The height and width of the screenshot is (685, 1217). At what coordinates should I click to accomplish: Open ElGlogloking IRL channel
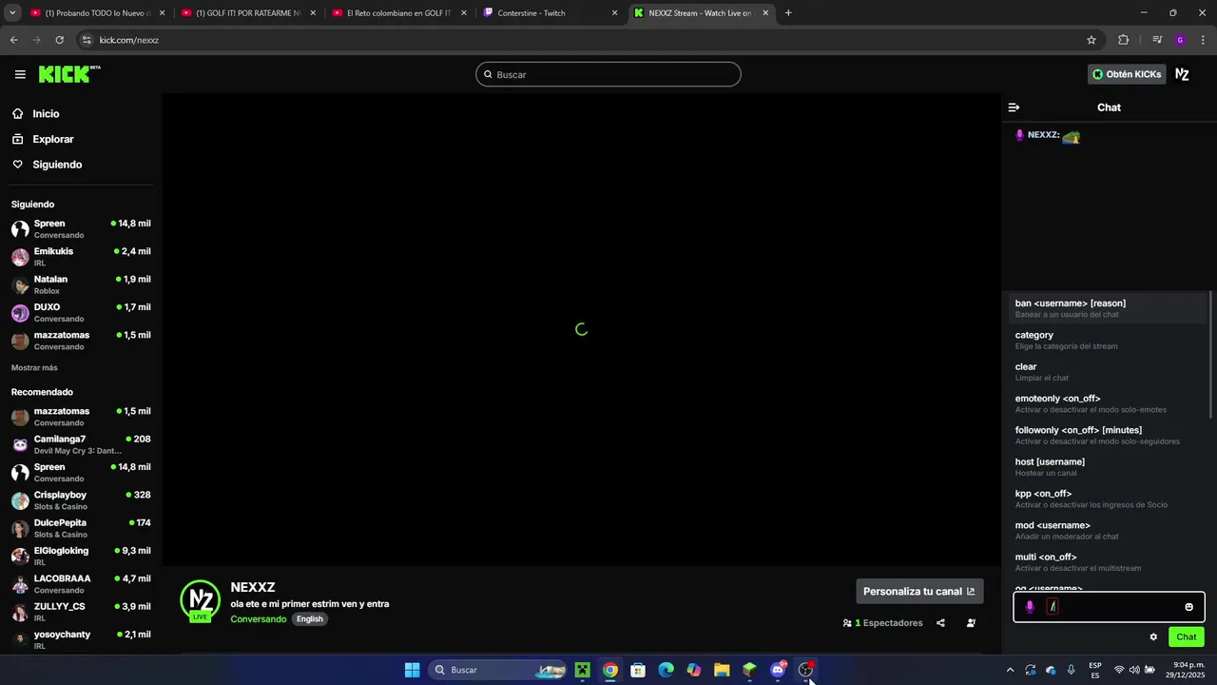point(81,557)
